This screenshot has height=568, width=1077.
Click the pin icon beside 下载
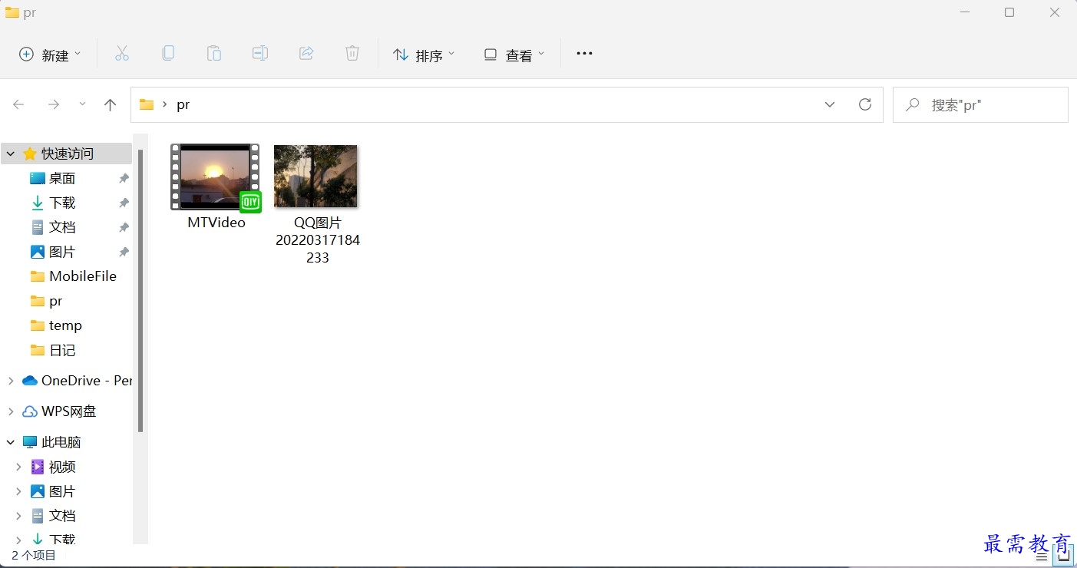coord(124,203)
